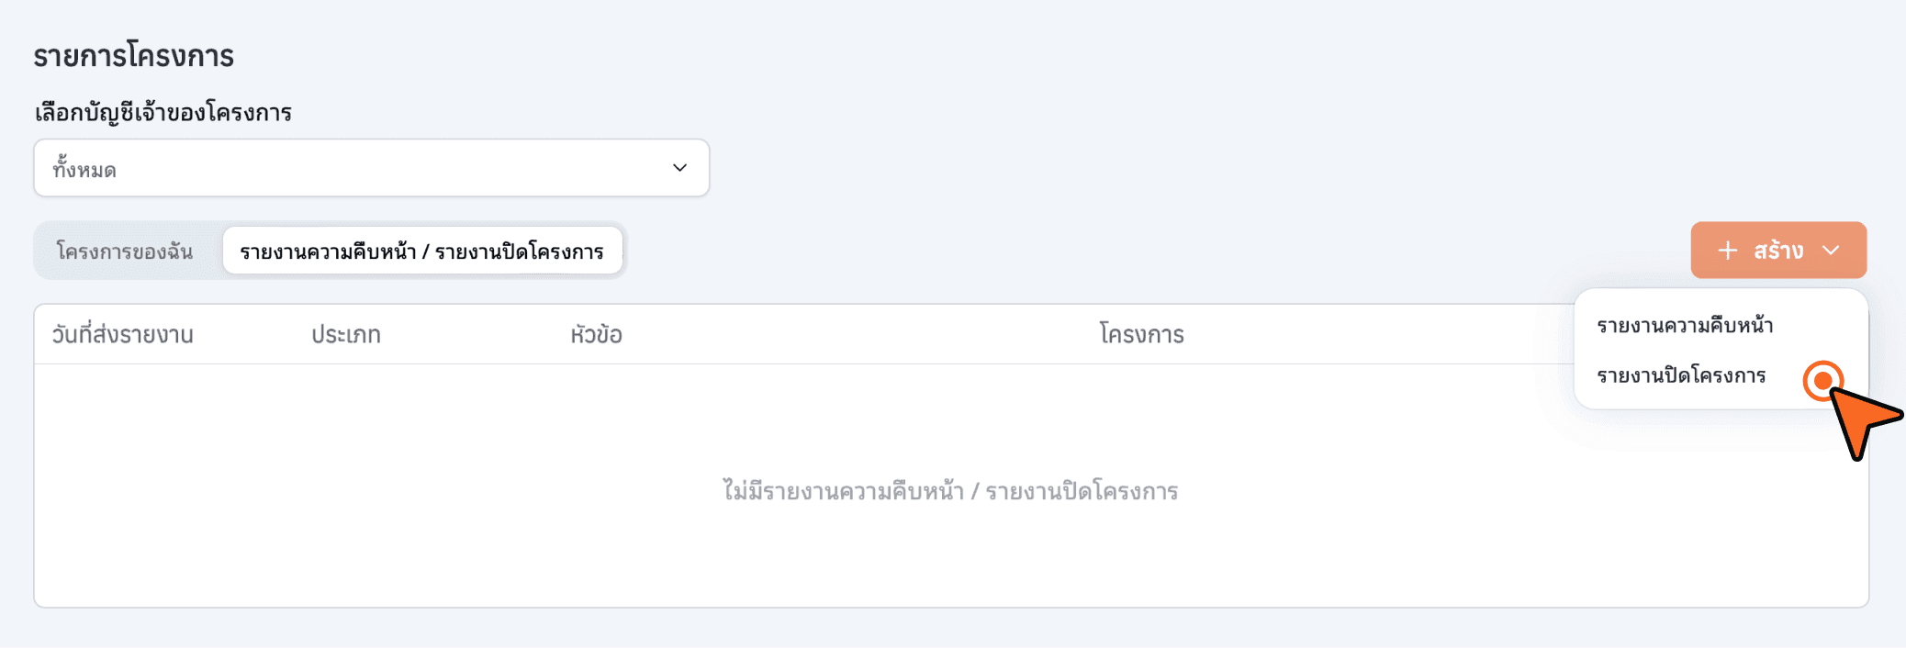
Task: Choose รายงานปิดโครงการ from the create menu
Action: pyautogui.click(x=1681, y=376)
